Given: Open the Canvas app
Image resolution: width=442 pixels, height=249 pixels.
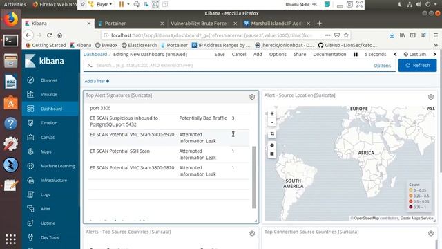Looking at the screenshot, I should [x=48, y=138].
